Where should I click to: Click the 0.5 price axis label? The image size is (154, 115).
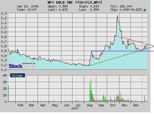tap(4, 51)
